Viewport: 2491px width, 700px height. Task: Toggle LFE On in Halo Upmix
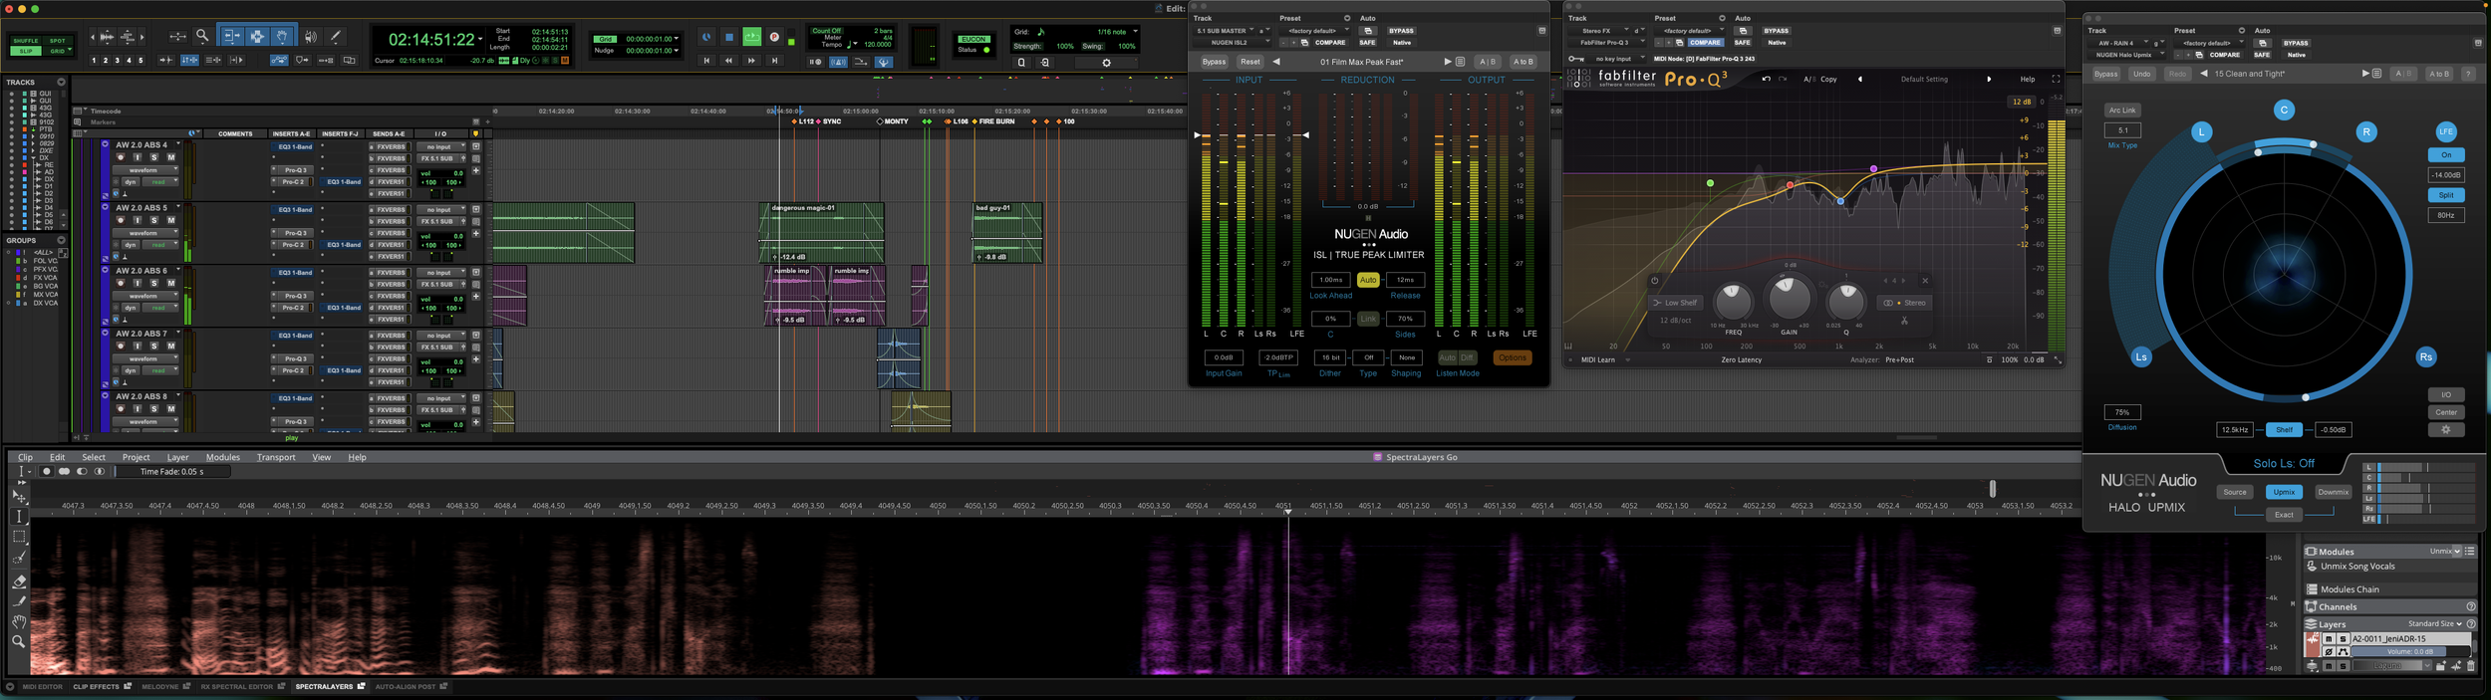pos(2445,154)
